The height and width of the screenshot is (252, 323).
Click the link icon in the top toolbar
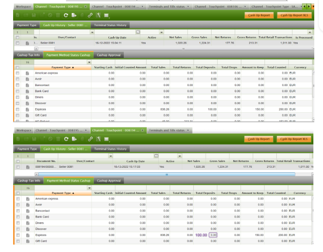(x=90, y=16)
